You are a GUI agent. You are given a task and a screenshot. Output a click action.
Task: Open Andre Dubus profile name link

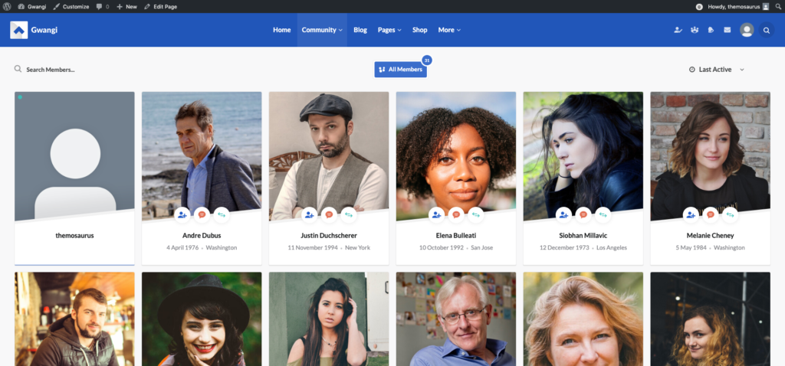202,236
